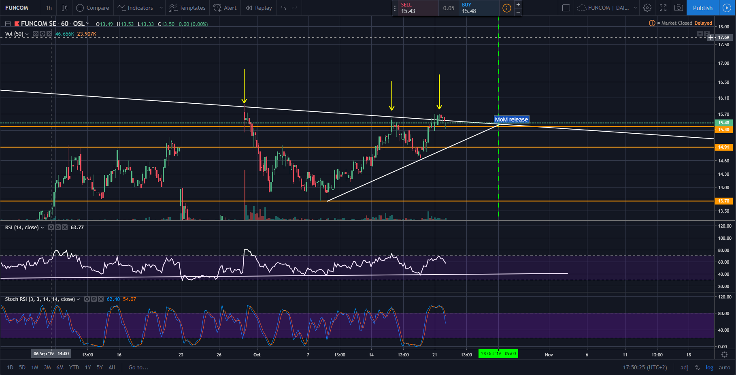Grab the trading panel drag handle
The height and width of the screenshot is (375, 736).
click(x=395, y=8)
